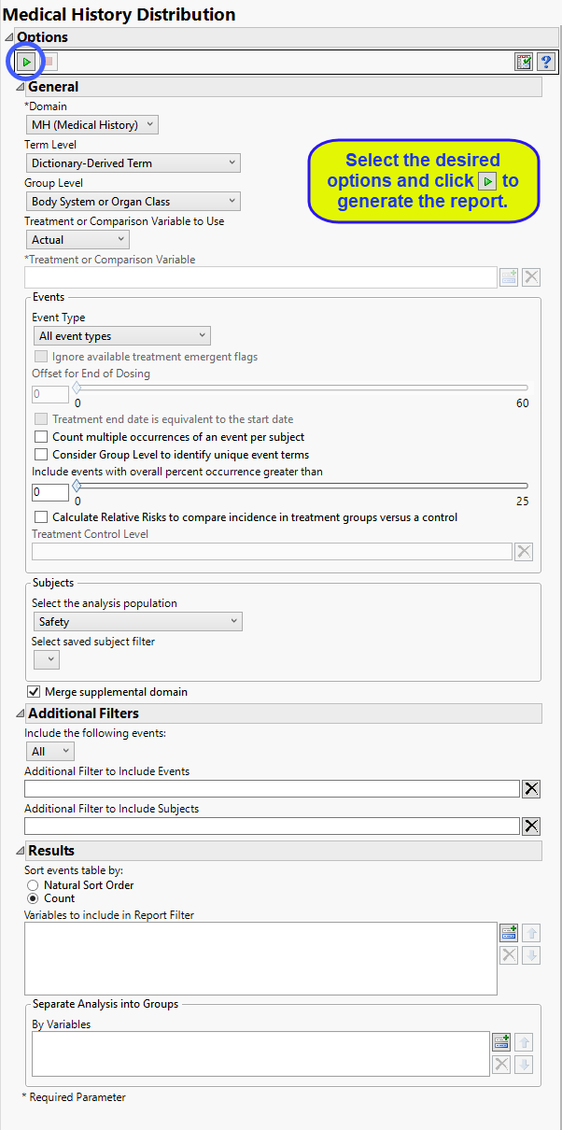
Task: Collapse the Additional Filters section
Action: coord(21,713)
